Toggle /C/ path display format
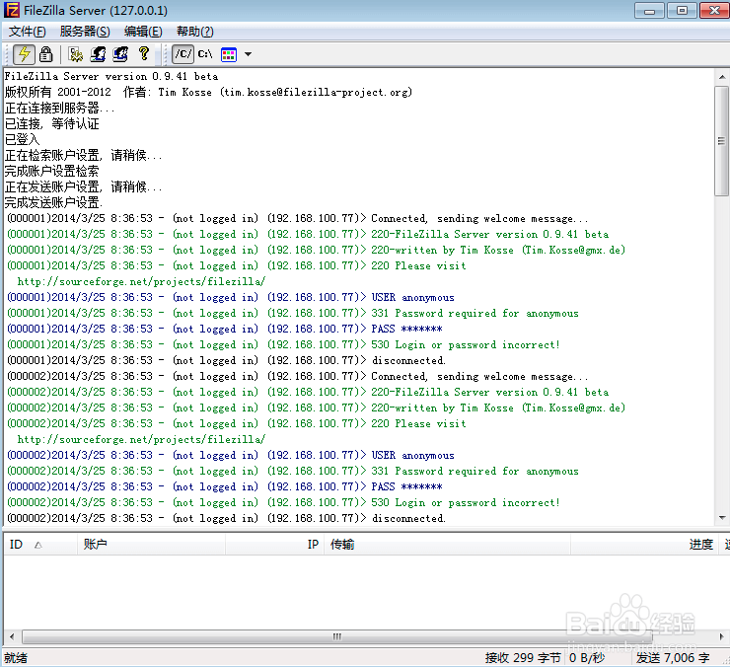The image size is (730, 667). pyautogui.click(x=182, y=54)
